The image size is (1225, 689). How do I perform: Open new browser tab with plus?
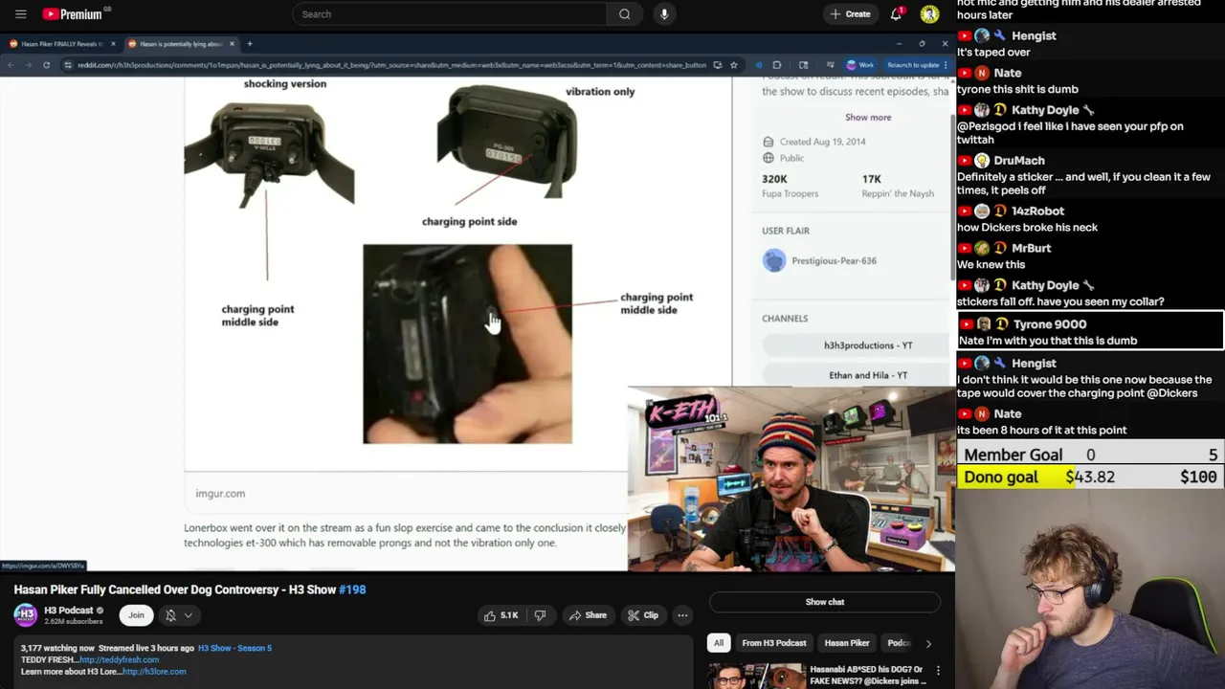pos(250,44)
